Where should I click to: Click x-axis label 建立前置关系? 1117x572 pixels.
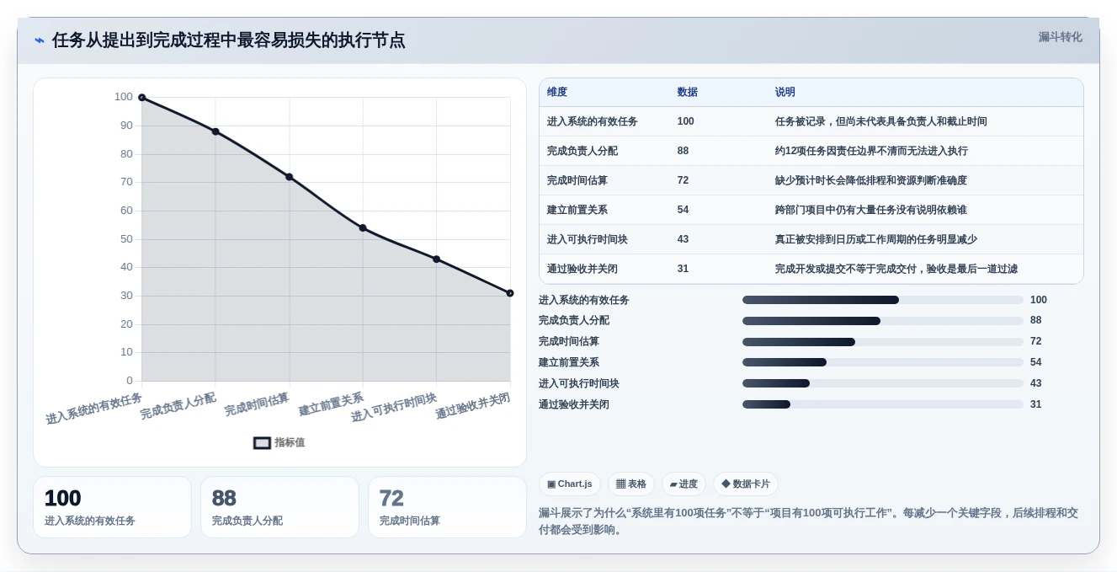coord(331,404)
